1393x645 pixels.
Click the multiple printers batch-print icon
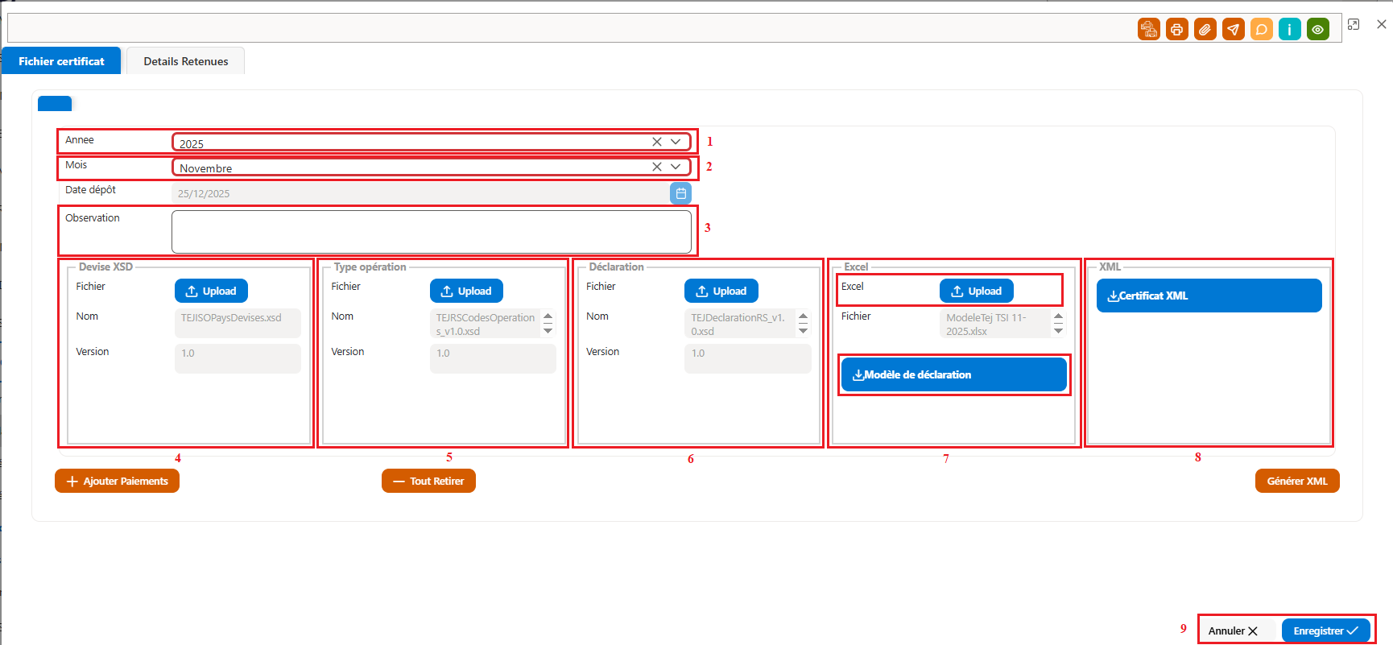pos(1149,29)
